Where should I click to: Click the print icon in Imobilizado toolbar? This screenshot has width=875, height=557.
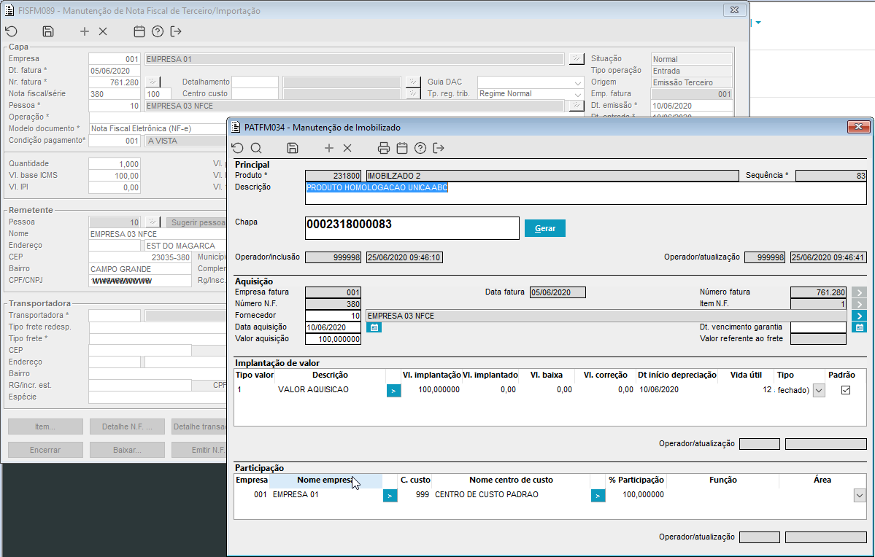[x=384, y=148]
